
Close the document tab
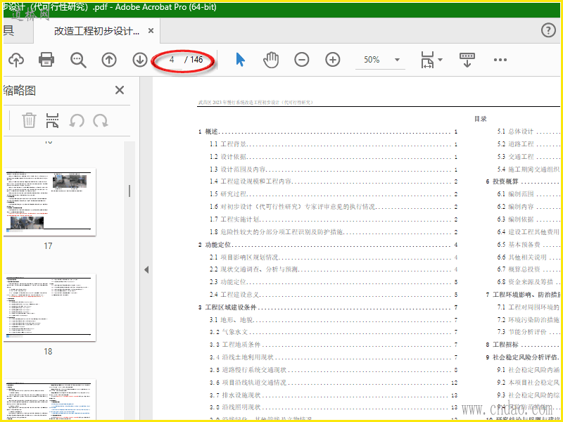click(x=151, y=31)
